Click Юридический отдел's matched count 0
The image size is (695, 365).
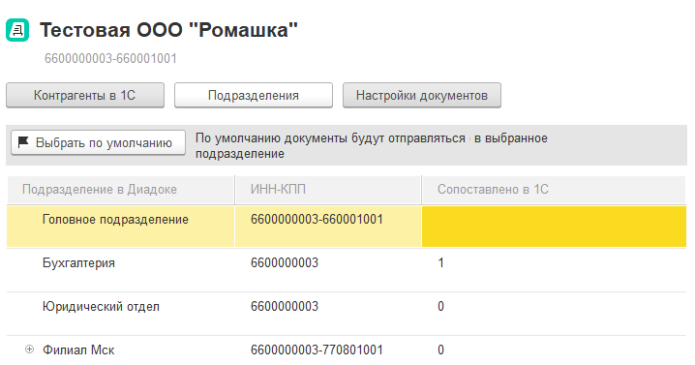(x=440, y=306)
